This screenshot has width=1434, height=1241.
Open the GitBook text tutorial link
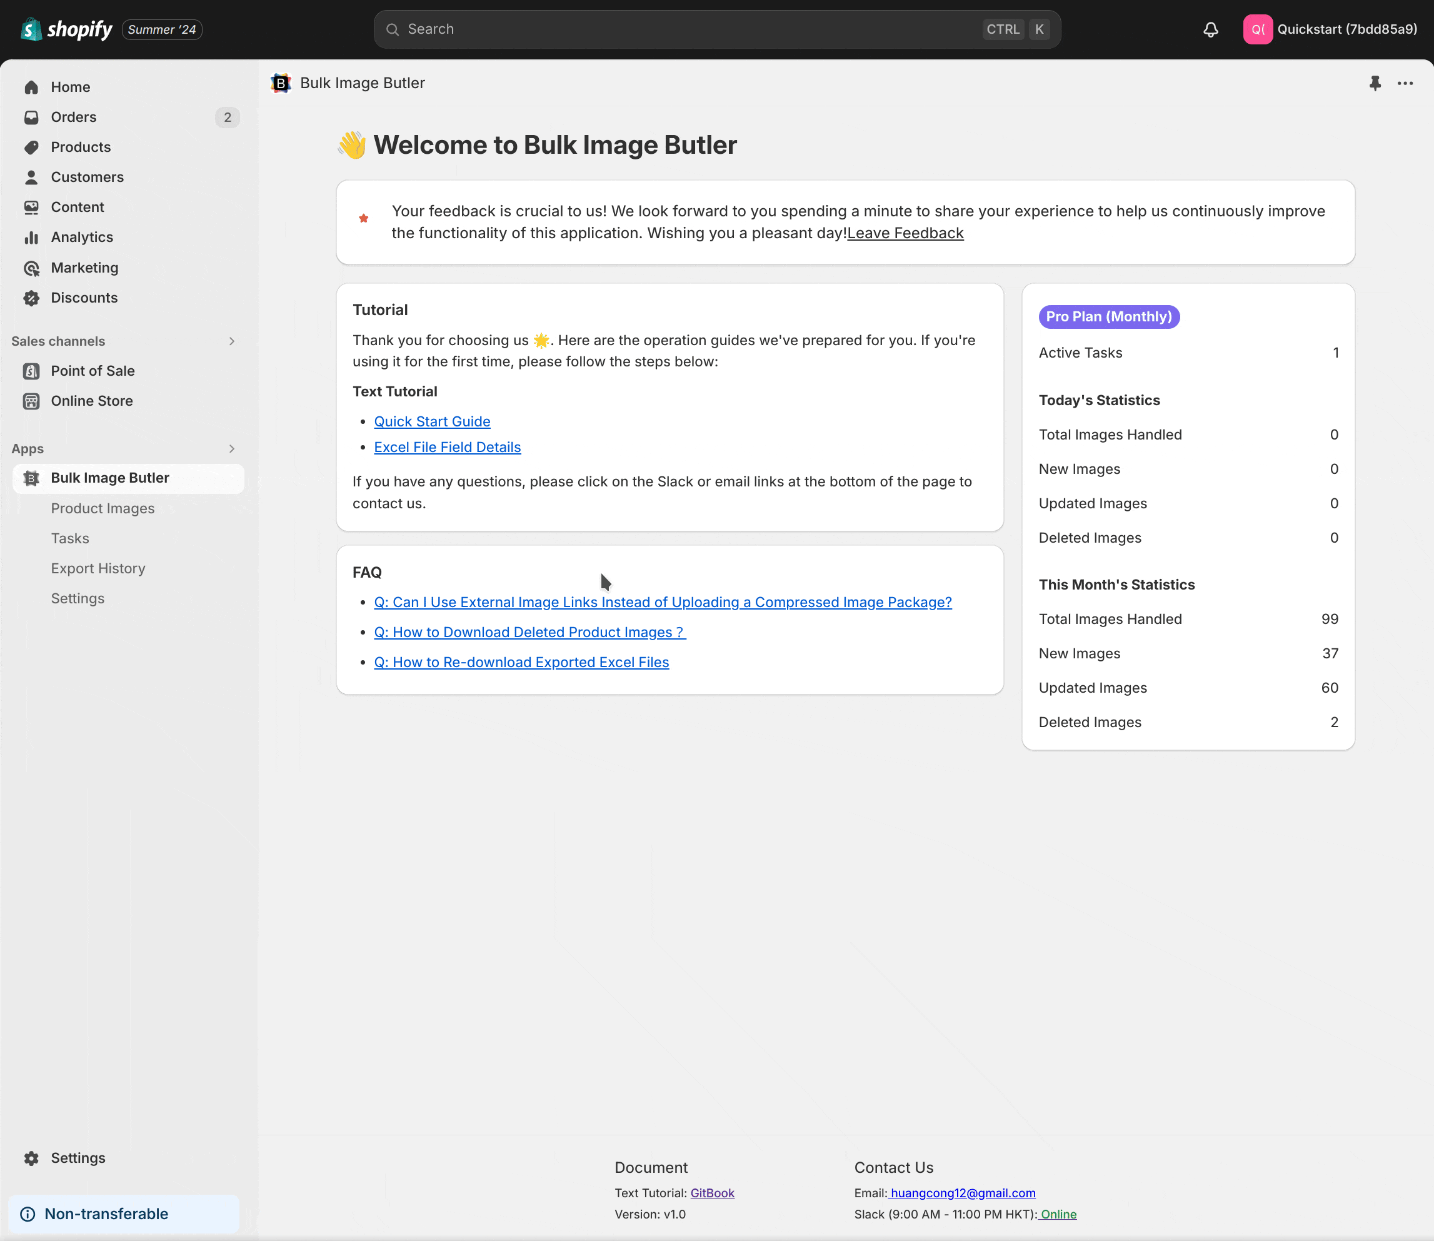click(712, 1193)
